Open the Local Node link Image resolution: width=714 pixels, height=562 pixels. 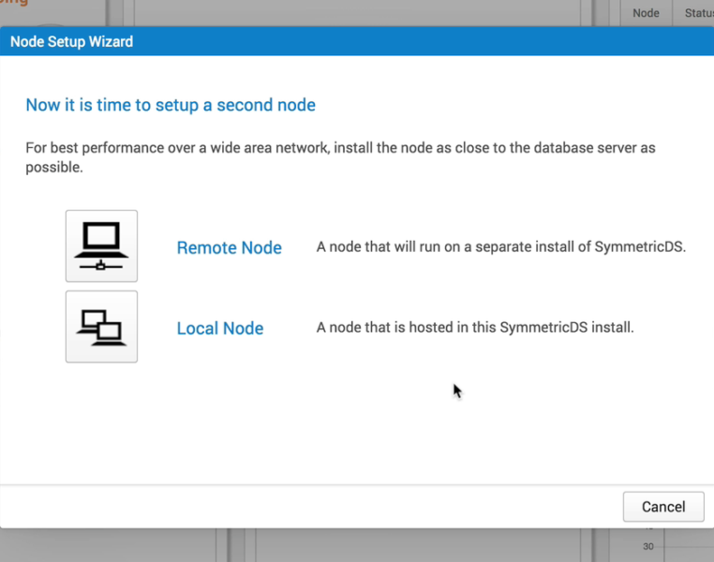click(x=220, y=328)
